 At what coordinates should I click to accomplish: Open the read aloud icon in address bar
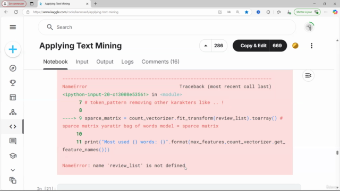229,12
